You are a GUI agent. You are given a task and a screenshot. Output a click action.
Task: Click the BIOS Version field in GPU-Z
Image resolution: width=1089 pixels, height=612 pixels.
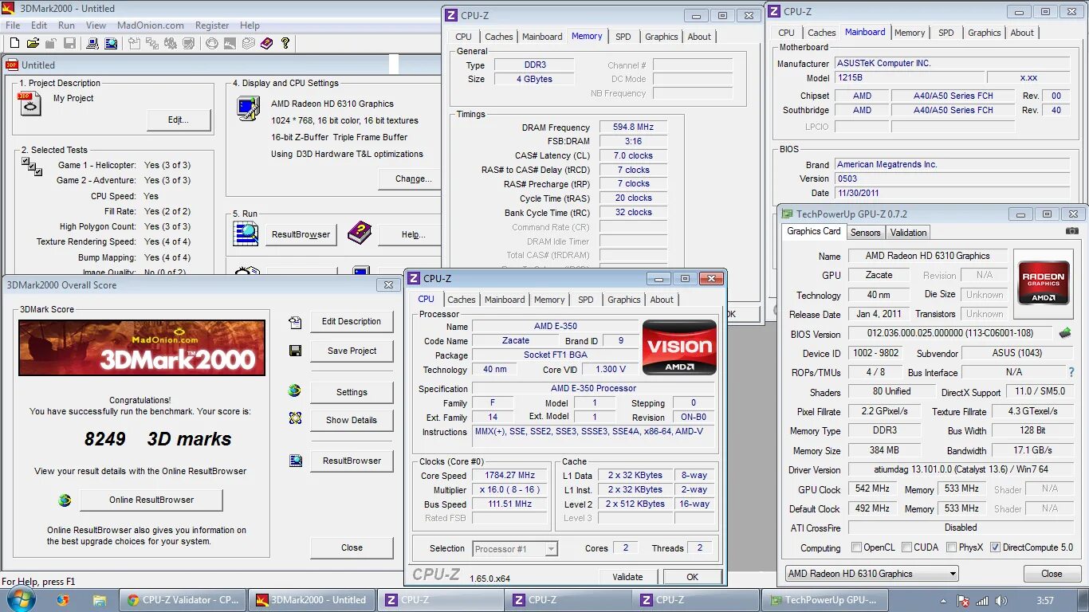click(950, 333)
